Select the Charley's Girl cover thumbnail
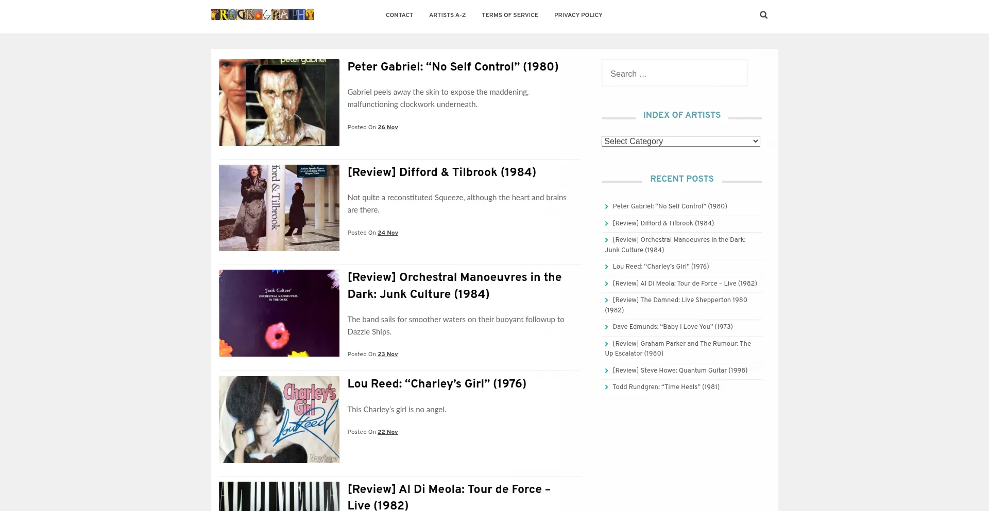 pyautogui.click(x=279, y=419)
